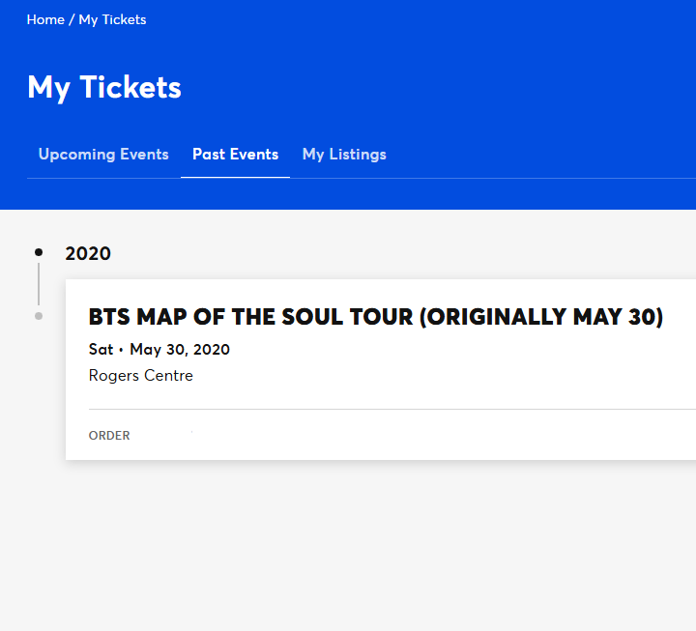Click the Sat May 30, 2020 date
This screenshot has width=696, height=631.
[x=159, y=350]
